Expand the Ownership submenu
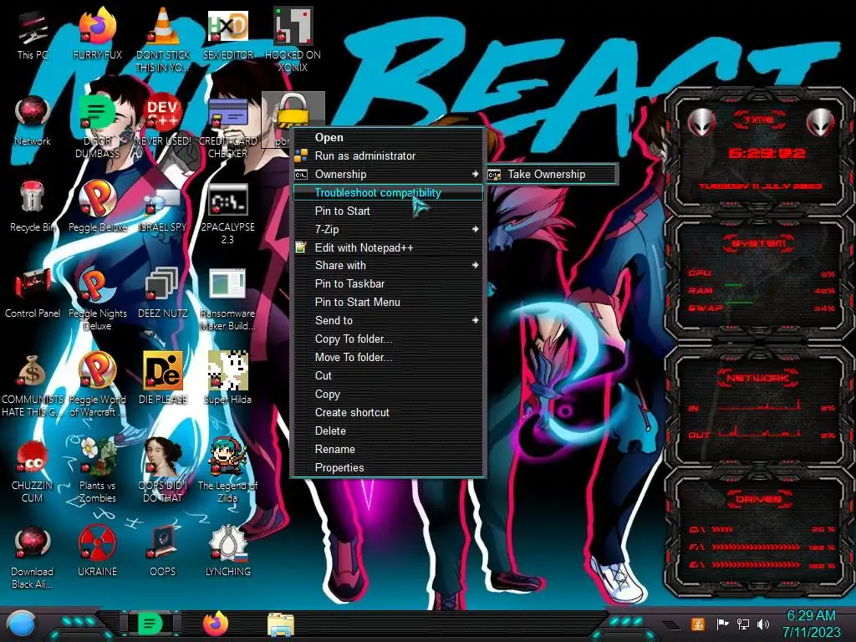856x642 pixels. pyautogui.click(x=388, y=174)
